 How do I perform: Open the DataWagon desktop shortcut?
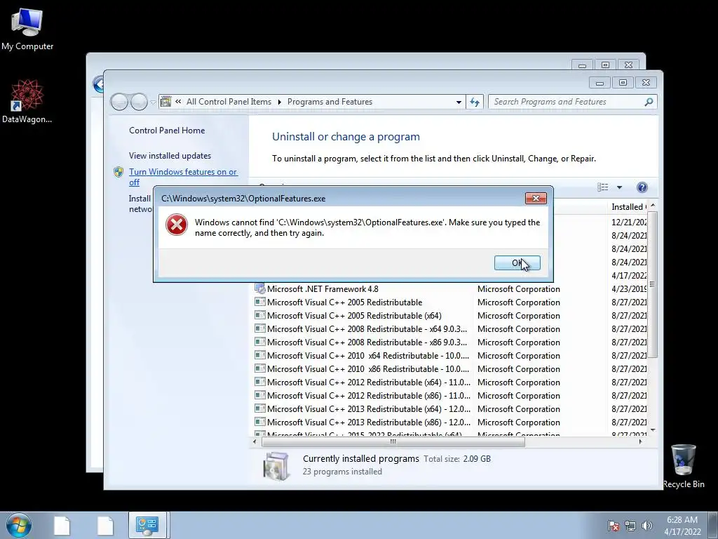click(x=27, y=101)
